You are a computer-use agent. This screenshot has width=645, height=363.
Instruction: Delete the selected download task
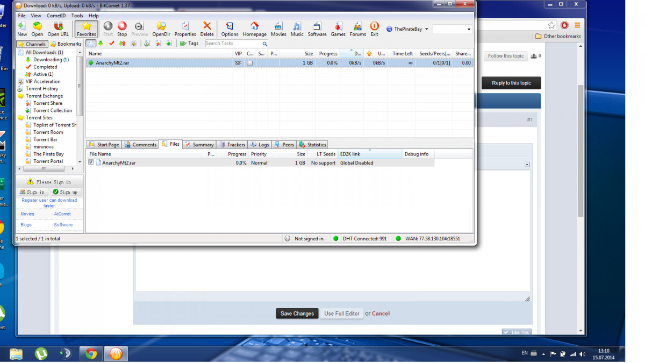(x=207, y=29)
